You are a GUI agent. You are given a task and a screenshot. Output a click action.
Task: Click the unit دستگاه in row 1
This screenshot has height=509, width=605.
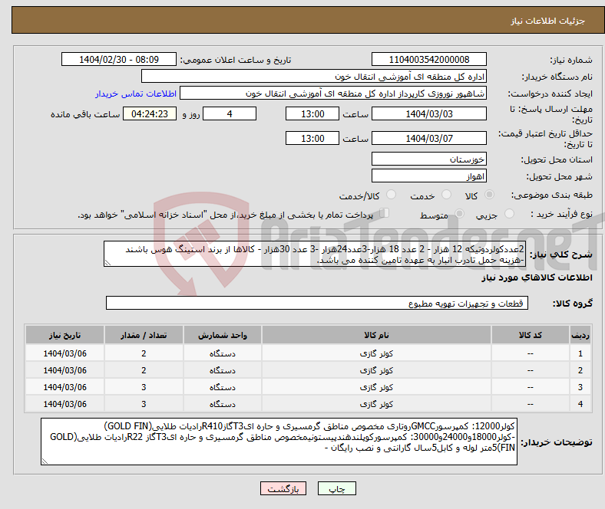click(x=222, y=353)
